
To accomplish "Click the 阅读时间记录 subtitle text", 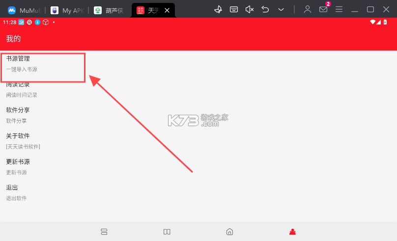I will click(x=22, y=95).
